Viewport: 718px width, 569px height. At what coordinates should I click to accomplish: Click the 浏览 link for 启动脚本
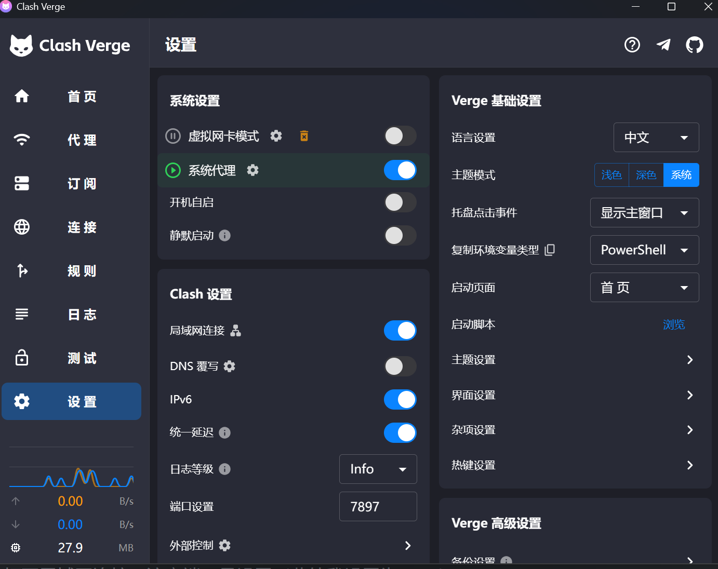tap(673, 325)
